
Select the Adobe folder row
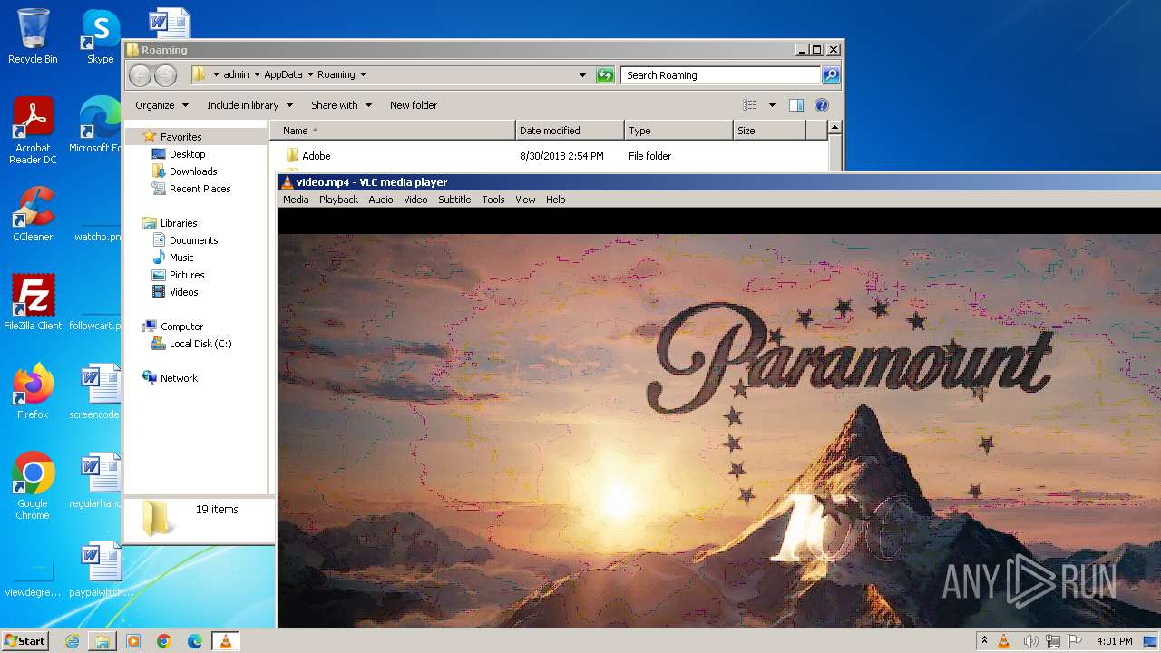click(x=549, y=156)
